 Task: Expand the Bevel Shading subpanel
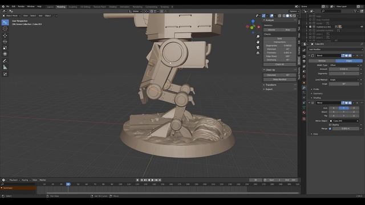click(317, 98)
